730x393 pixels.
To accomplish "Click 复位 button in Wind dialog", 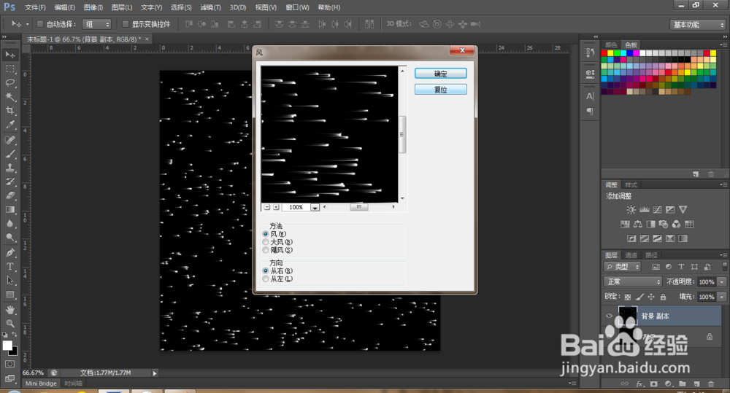I will tap(441, 89).
